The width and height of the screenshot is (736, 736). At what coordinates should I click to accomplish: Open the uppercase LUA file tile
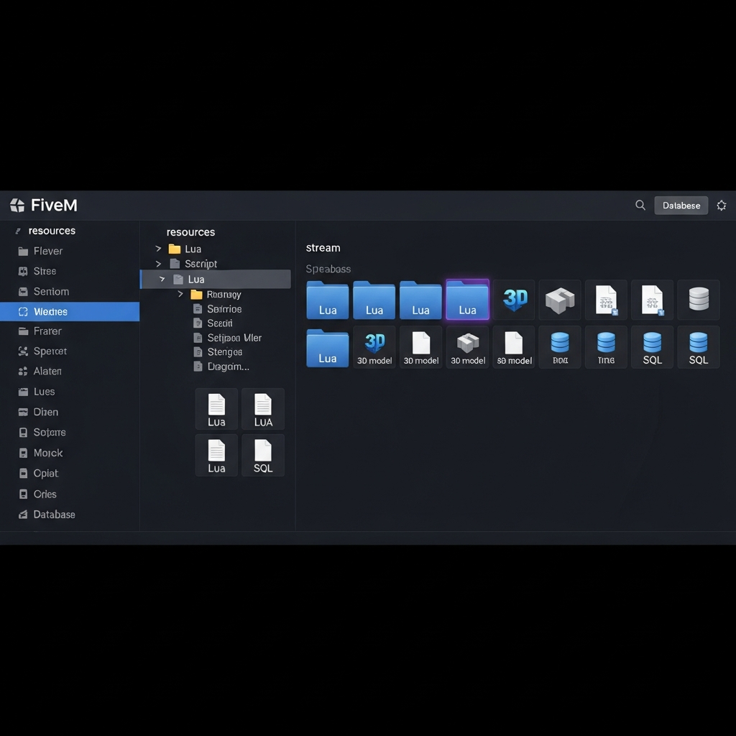pyautogui.click(x=263, y=409)
